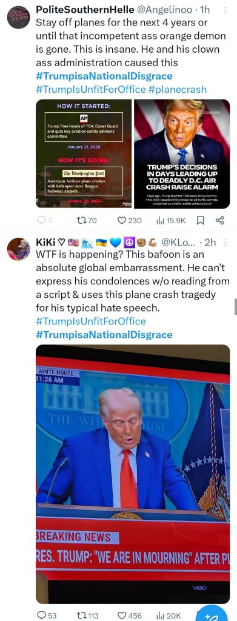Viewport: 237px width, 621px height.
Task: Tap the blue compose new post button
Action: coord(213,614)
